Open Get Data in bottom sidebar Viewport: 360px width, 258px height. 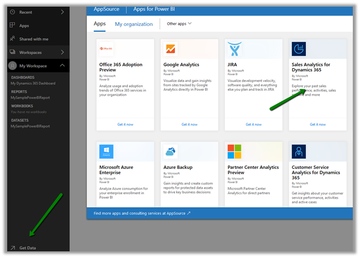point(27,248)
